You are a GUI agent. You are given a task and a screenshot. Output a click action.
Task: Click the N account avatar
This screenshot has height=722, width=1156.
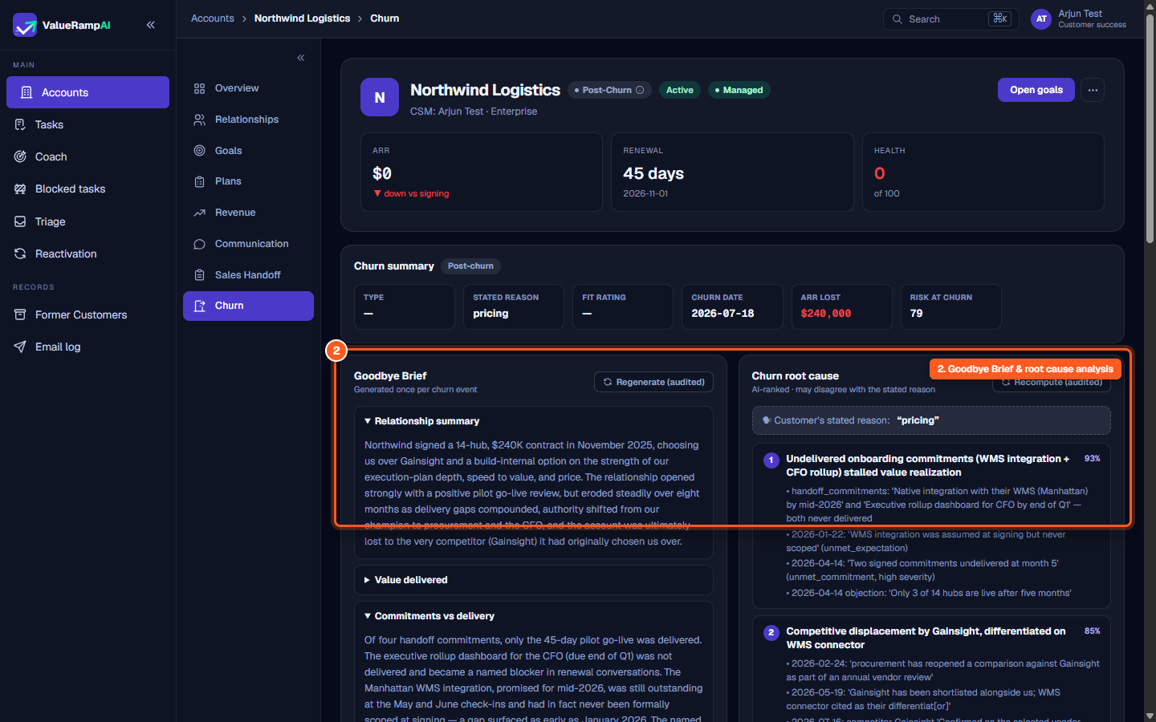point(380,97)
